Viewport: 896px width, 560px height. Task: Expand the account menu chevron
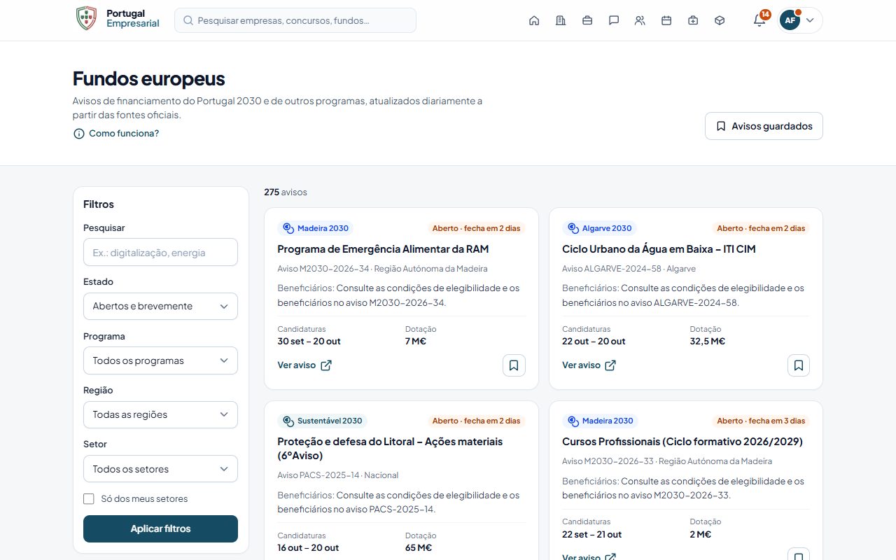[x=810, y=20]
